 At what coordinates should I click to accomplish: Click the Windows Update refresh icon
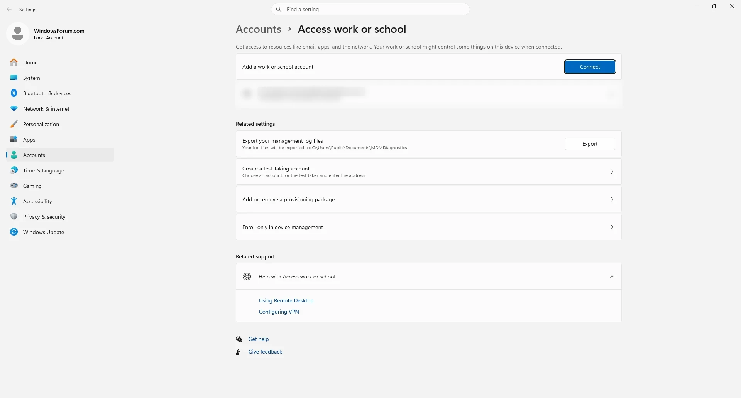[x=14, y=232]
